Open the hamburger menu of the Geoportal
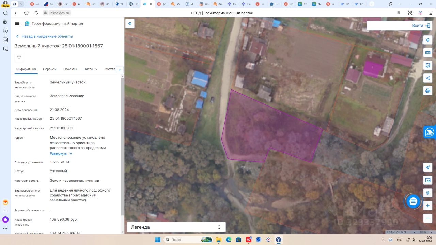436x245 pixels. (x=17, y=23)
